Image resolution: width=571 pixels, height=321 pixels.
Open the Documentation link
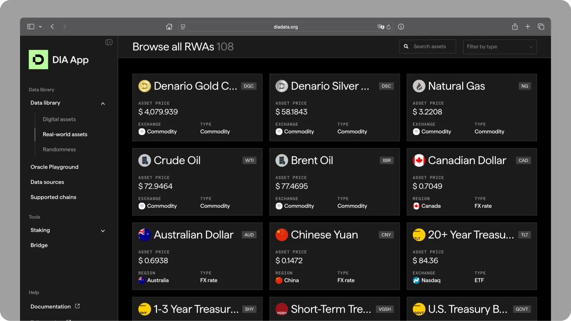coord(50,307)
